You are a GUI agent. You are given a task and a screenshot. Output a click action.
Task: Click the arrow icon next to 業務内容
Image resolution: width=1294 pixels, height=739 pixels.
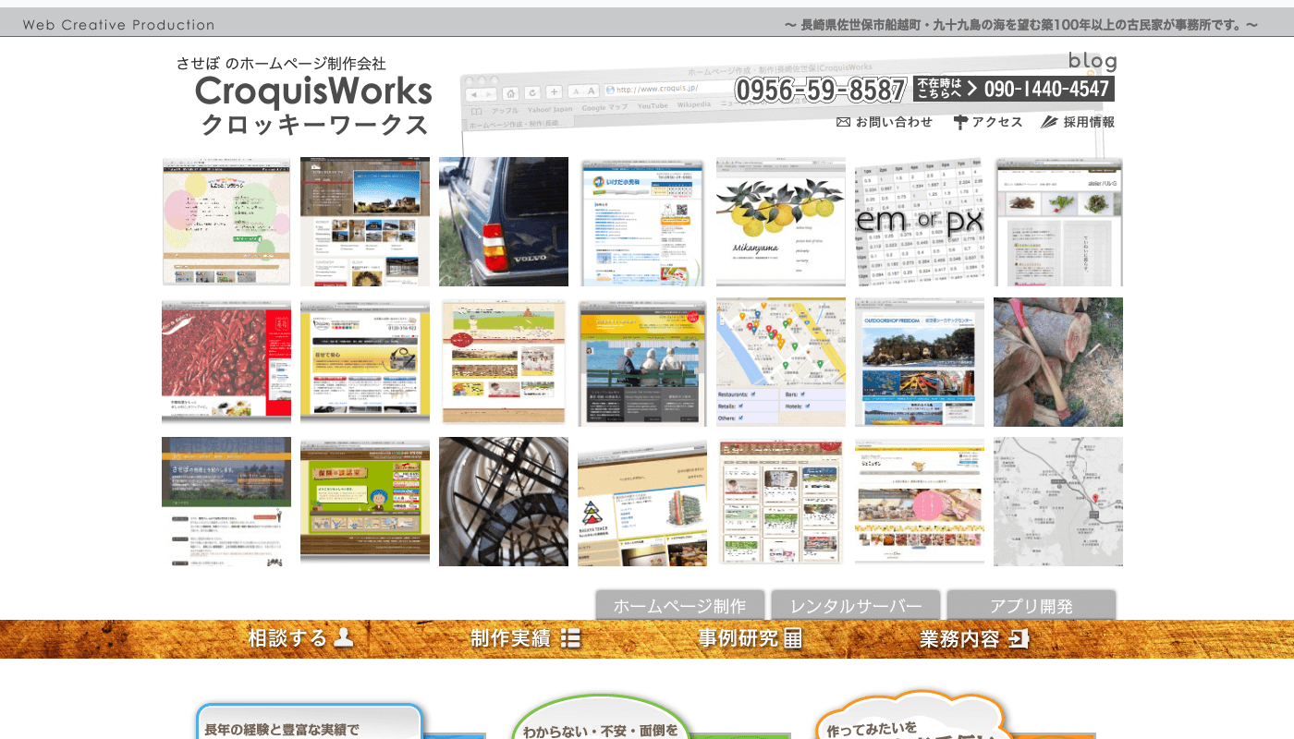click(1019, 638)
